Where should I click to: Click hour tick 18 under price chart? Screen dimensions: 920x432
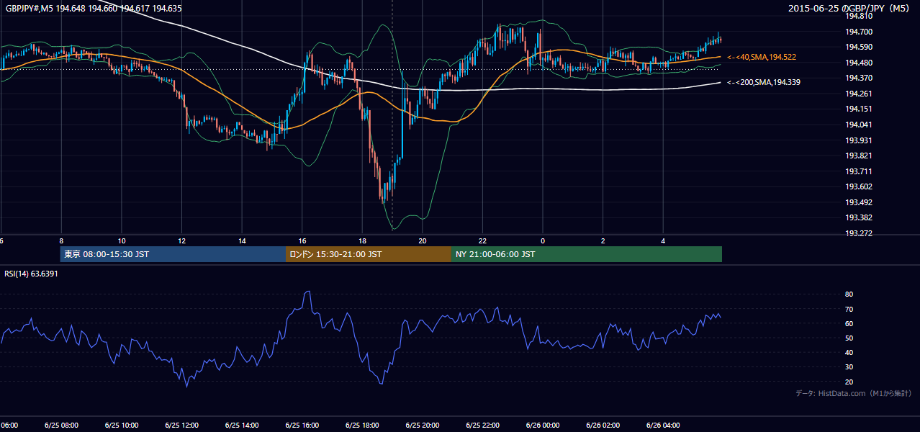pos(362,241)
